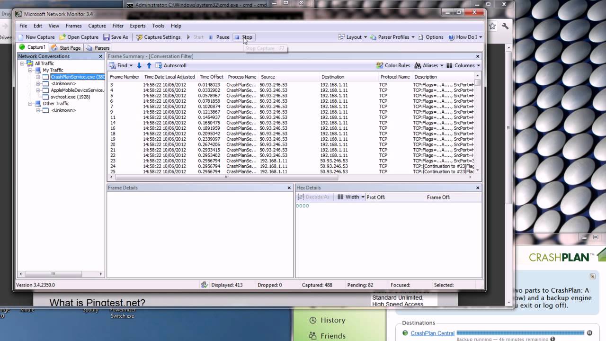
Task: Close the Frame Summary panel
Action: (x=478, y=56)
